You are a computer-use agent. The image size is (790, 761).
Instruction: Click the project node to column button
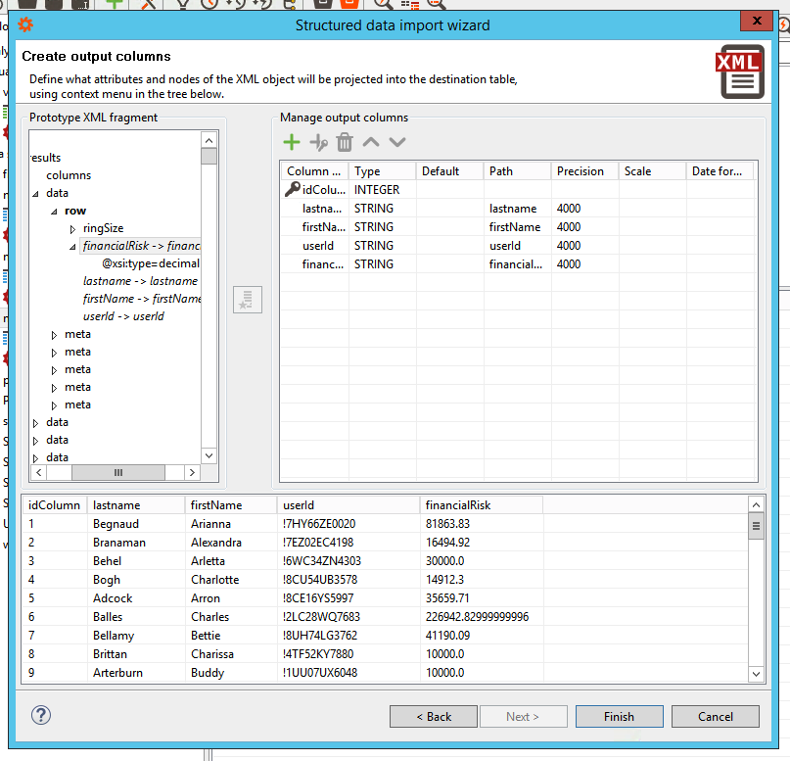(x=248, y=300)
